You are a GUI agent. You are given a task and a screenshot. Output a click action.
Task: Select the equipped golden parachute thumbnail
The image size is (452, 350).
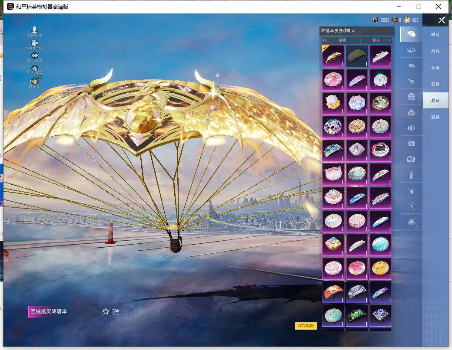click(x=333, y=56)
